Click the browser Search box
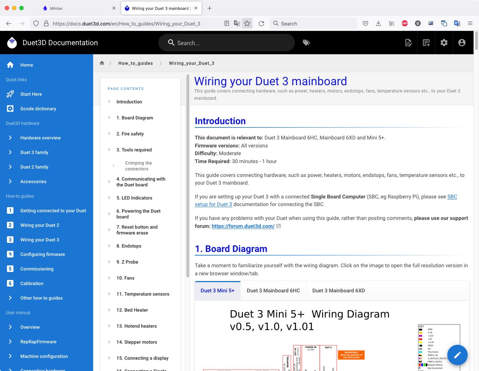 coord(313,23)
